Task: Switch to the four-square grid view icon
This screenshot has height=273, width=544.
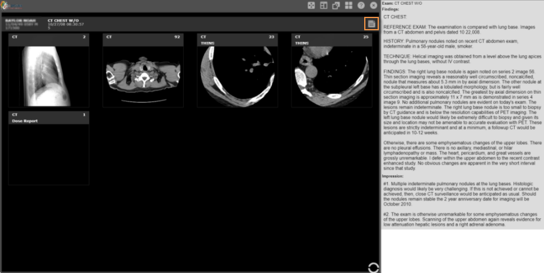Action: [348, 5]
